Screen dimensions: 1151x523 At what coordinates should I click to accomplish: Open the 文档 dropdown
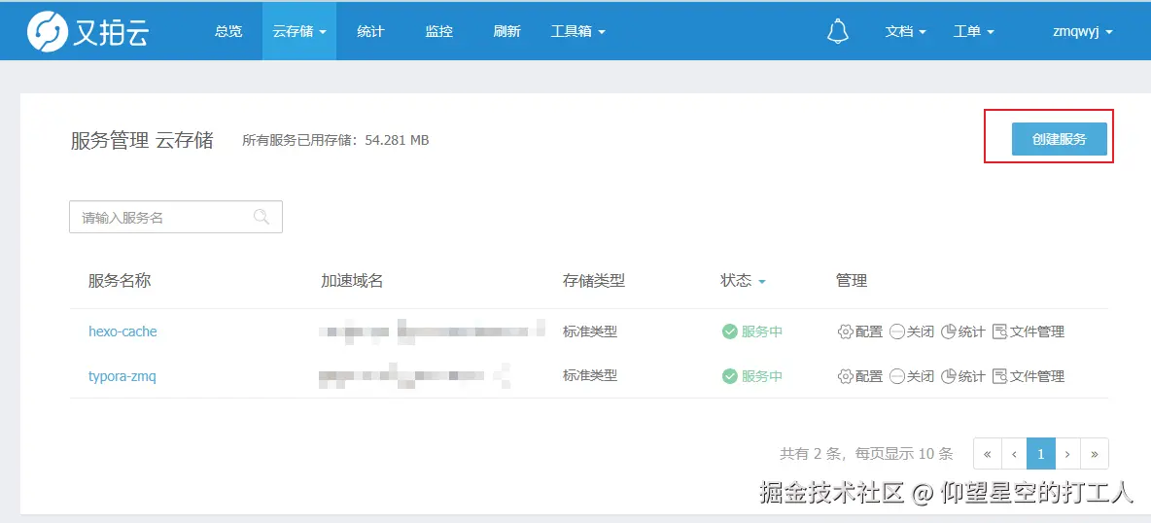click(x=906, y=31)
